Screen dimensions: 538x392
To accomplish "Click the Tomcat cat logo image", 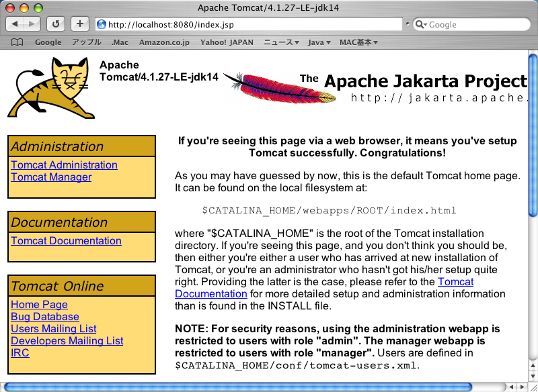I will tap(51, 88).
